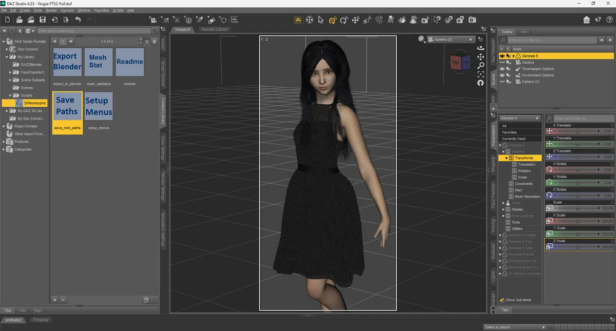Click the Open File folder icon
Screen dimensions: 616x331
coord(19,20)
